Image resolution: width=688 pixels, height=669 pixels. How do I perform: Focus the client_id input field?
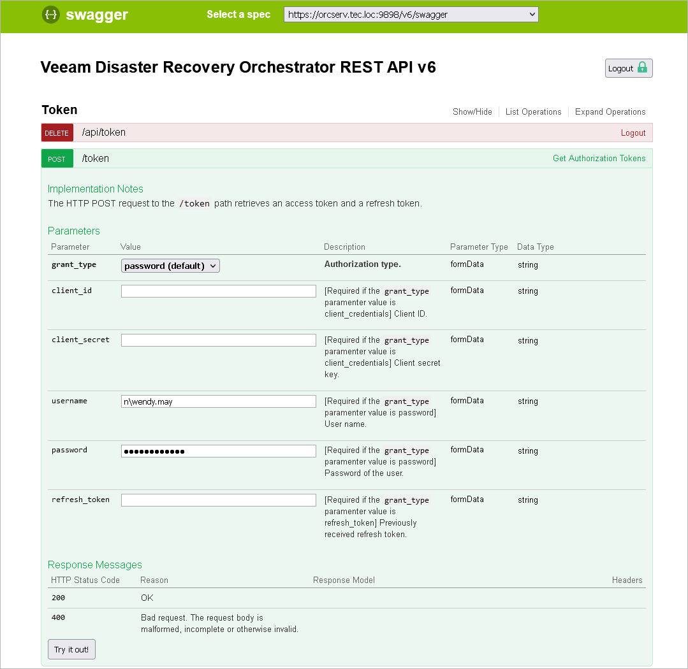point(219,291)
